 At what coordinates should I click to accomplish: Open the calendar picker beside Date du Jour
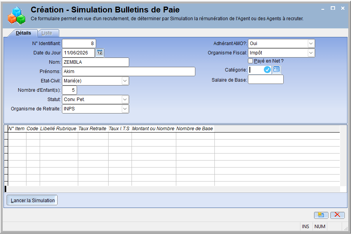(x=100, y=53)
